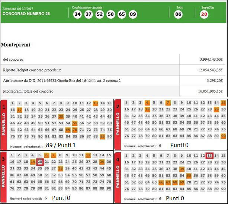This screenshot has width=228, height=204.
Task: Deselect number 17 in Pannello 1
Action: point(20,110)
